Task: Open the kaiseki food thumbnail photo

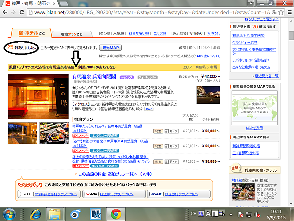Action: click(x=54, y=133)
